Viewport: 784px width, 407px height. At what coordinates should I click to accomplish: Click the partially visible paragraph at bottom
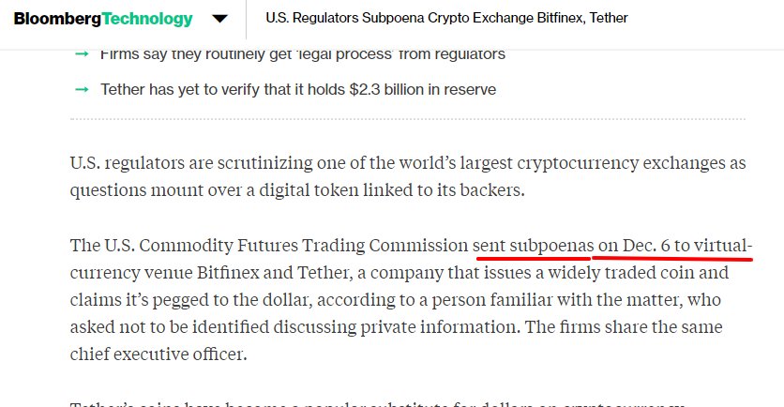tap(376, 403)
